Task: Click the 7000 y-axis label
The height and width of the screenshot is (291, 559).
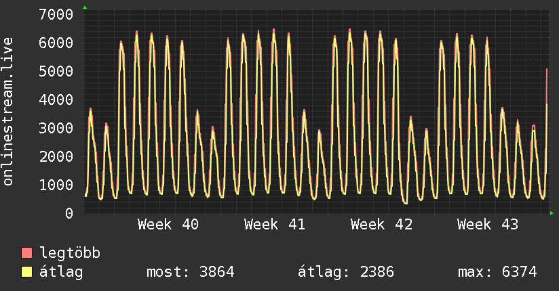Action: [56, 15]
